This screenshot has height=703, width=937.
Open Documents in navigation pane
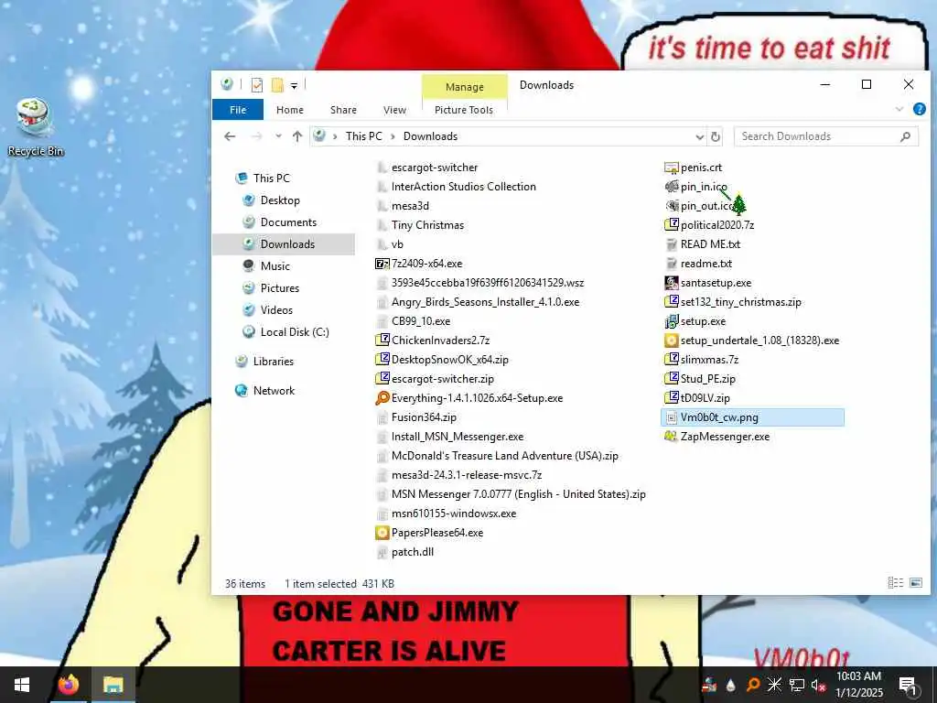[288, 222]
